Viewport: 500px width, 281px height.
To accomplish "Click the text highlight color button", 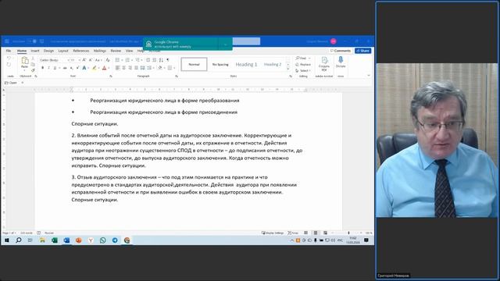I will pyautogui.click(x=95, y=68).
